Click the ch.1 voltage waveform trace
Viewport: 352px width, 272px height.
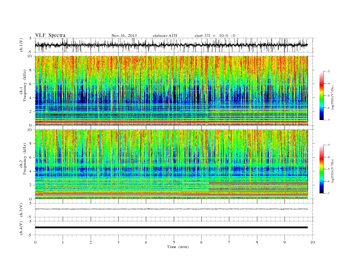[x=171, y=45]
